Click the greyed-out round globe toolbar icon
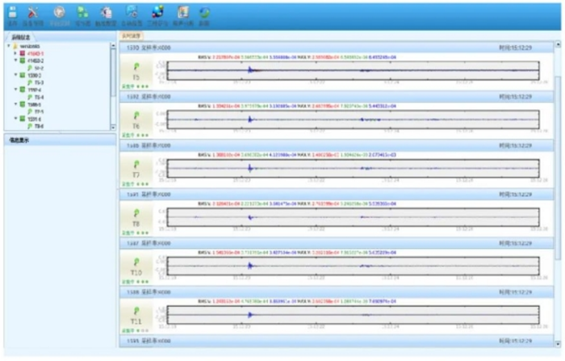This screenshot has width=565, height=361. pos(59,13)
